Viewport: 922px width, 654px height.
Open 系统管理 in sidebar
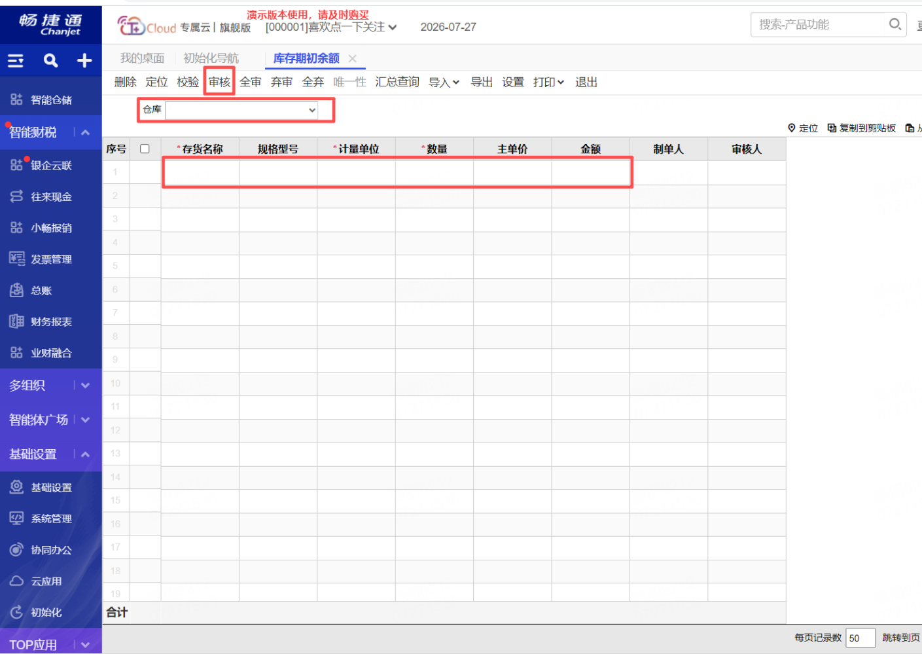pos(51,518)
